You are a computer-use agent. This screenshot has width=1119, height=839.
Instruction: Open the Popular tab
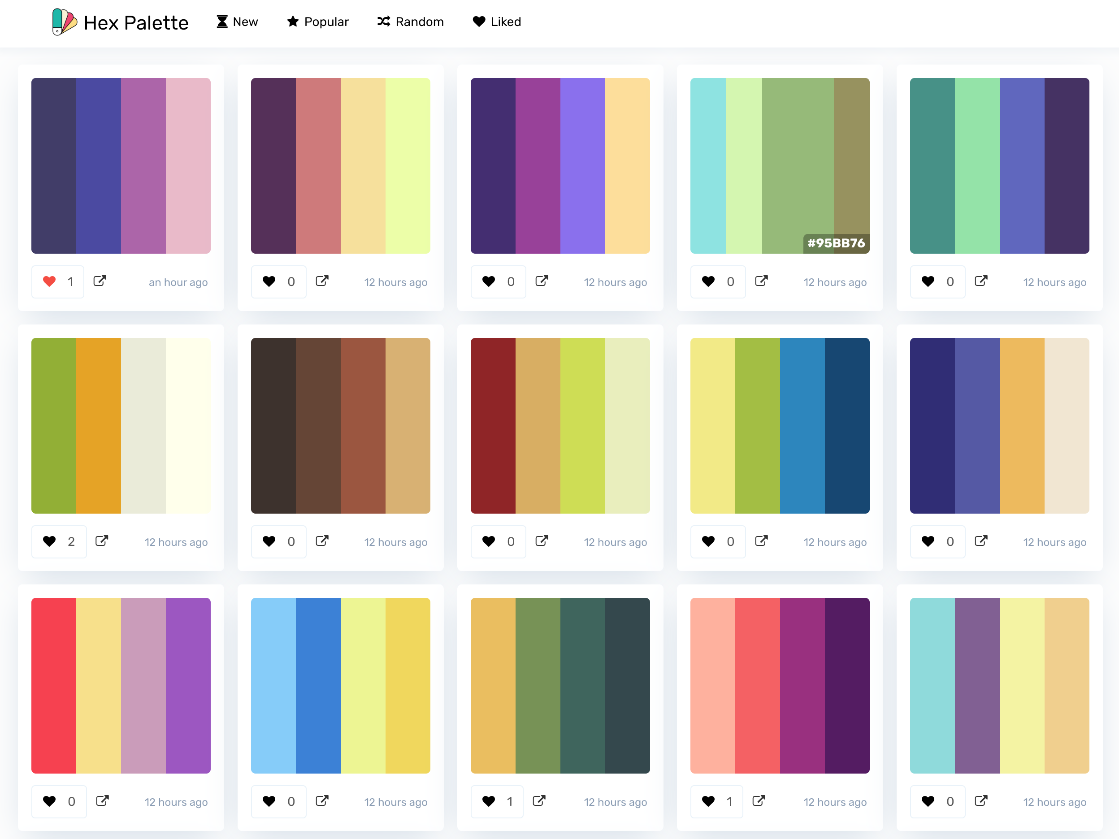tap(318, 22)
